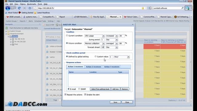This screenshot has width=197, height=111.
Task: Close the Vkernel browser tab
Action: pos(120,17)
